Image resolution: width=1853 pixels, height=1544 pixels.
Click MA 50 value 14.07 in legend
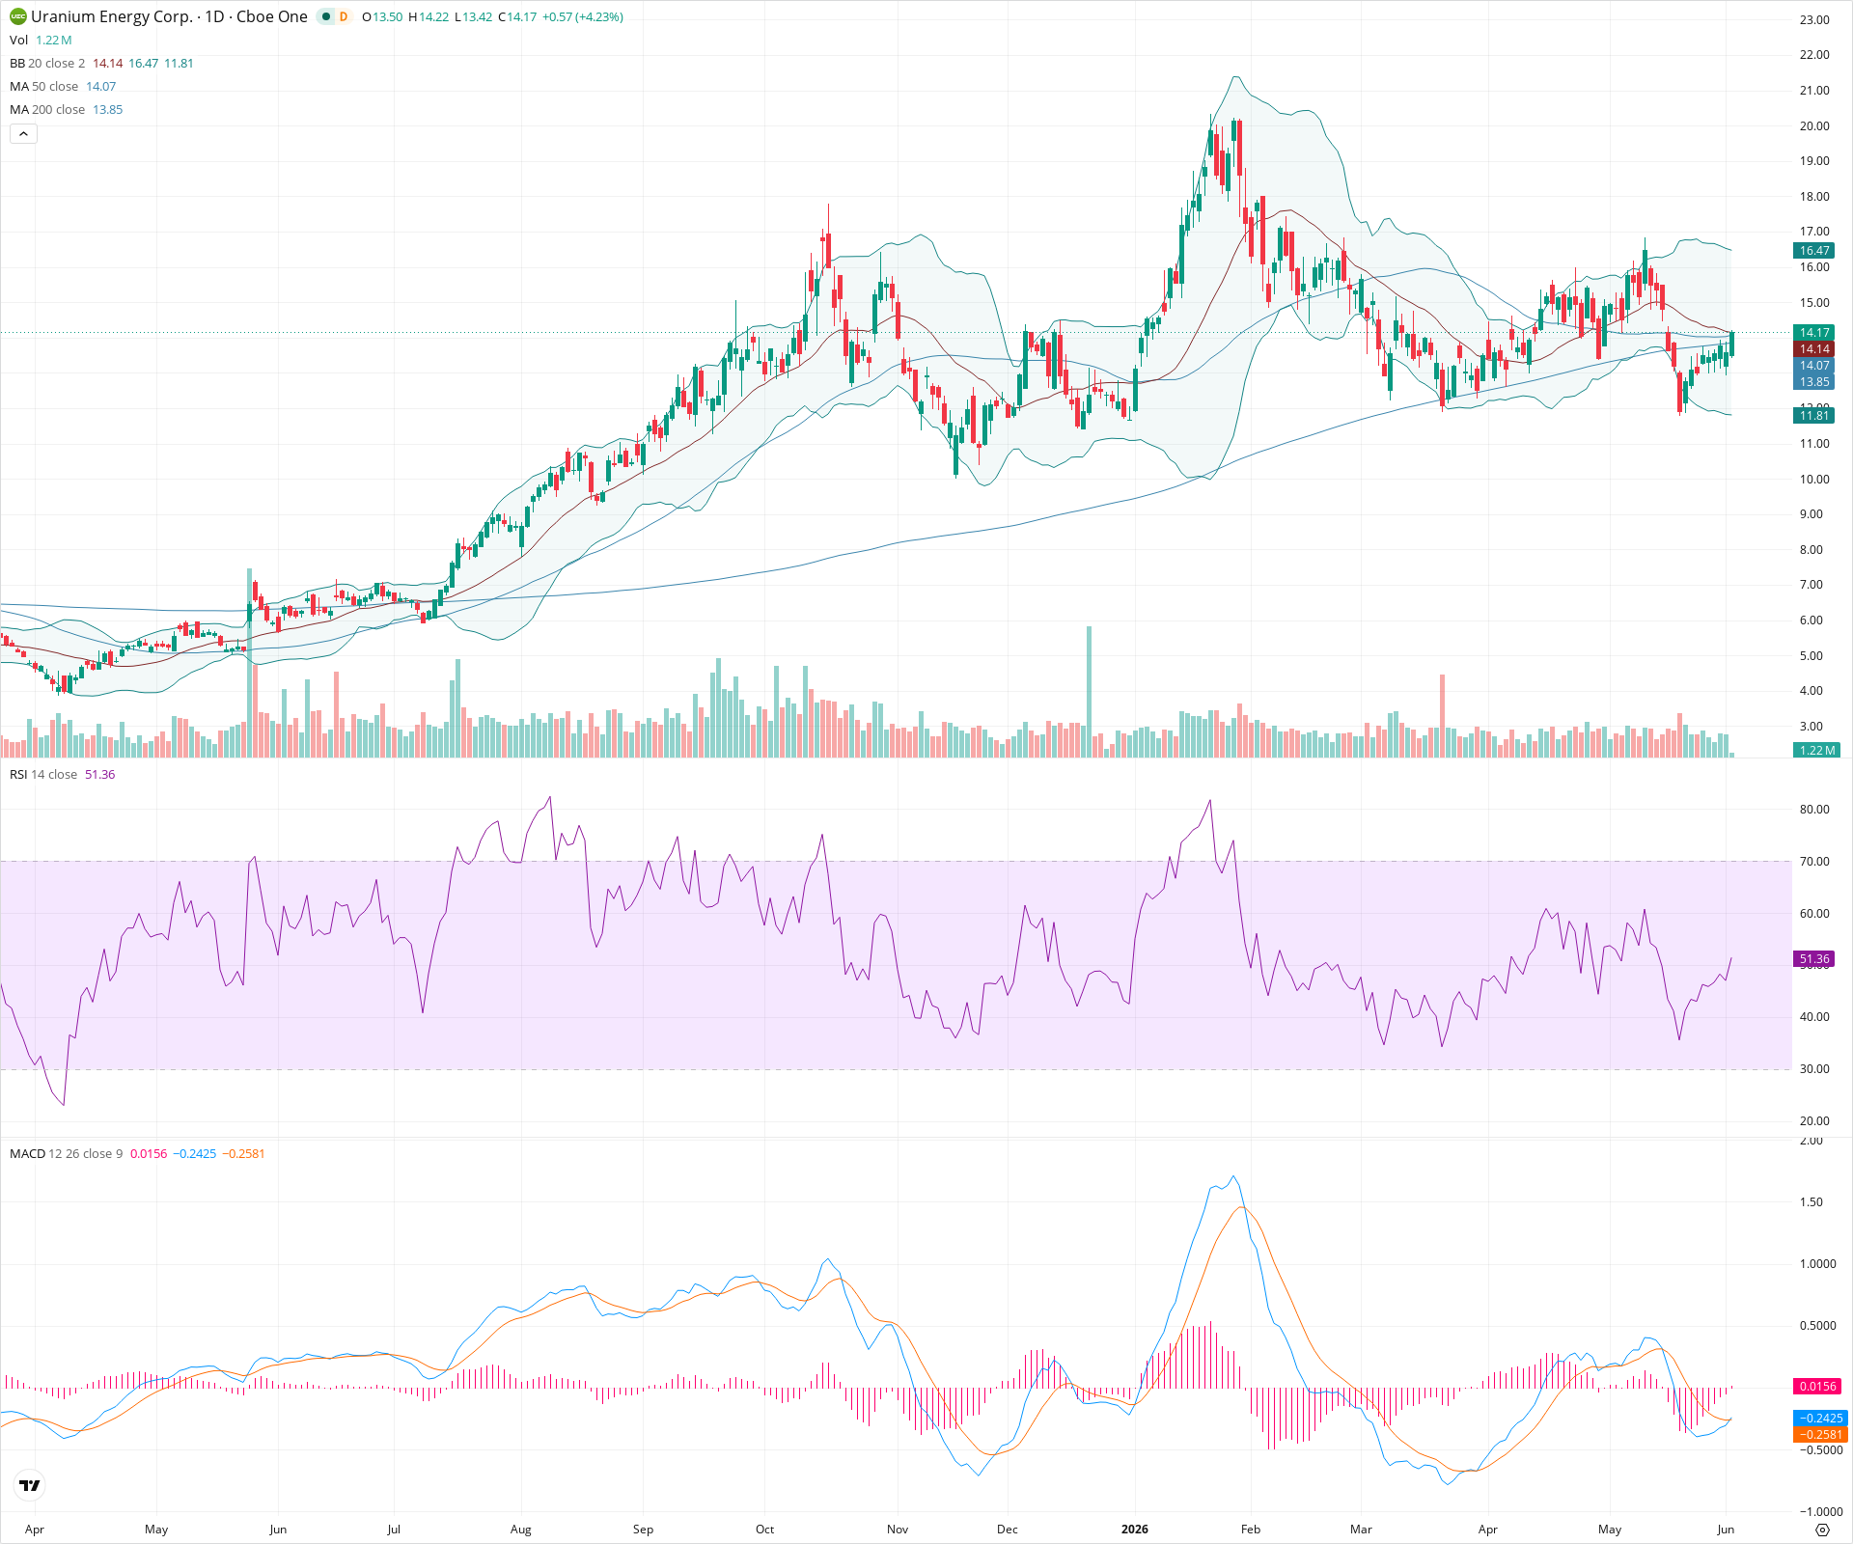101,86
